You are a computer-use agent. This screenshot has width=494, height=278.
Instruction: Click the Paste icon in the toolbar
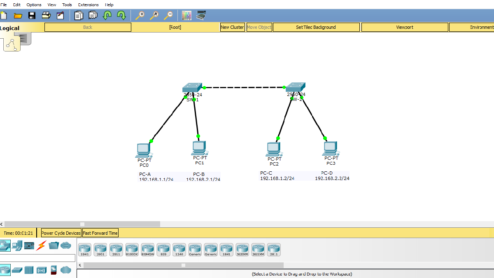coord(93,16)
